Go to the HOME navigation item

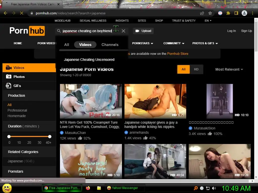tap(18, 43)
